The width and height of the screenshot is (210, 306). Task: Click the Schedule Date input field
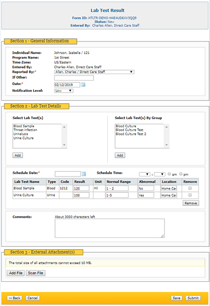68,174
